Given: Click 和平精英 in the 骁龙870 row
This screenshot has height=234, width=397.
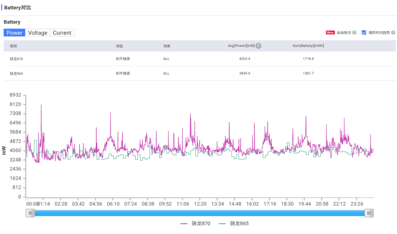Looking at the screenshot, I should [x=123, y=59].
